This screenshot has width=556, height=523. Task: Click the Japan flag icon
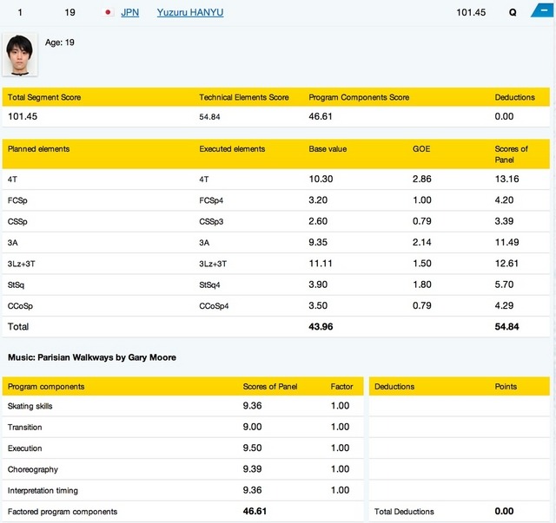(109, 13)
